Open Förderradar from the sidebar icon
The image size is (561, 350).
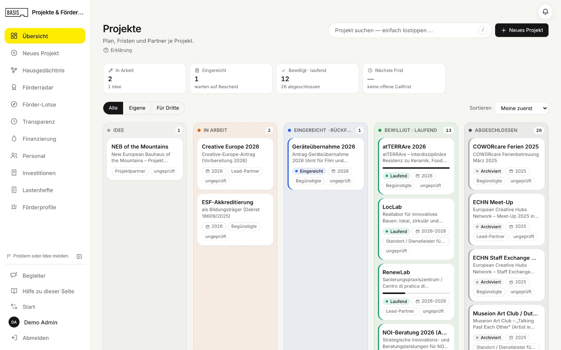[x=14, y=87]
